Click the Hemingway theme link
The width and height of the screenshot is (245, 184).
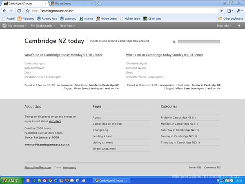pos(69,168)
